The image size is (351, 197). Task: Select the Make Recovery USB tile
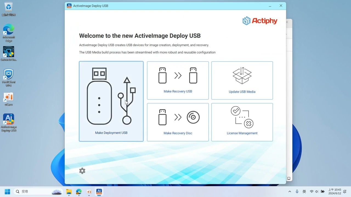click(x=178, y=80)
